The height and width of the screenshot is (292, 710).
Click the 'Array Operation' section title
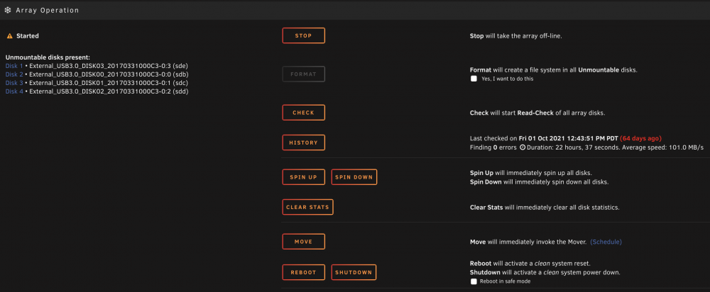pos(48,10)
